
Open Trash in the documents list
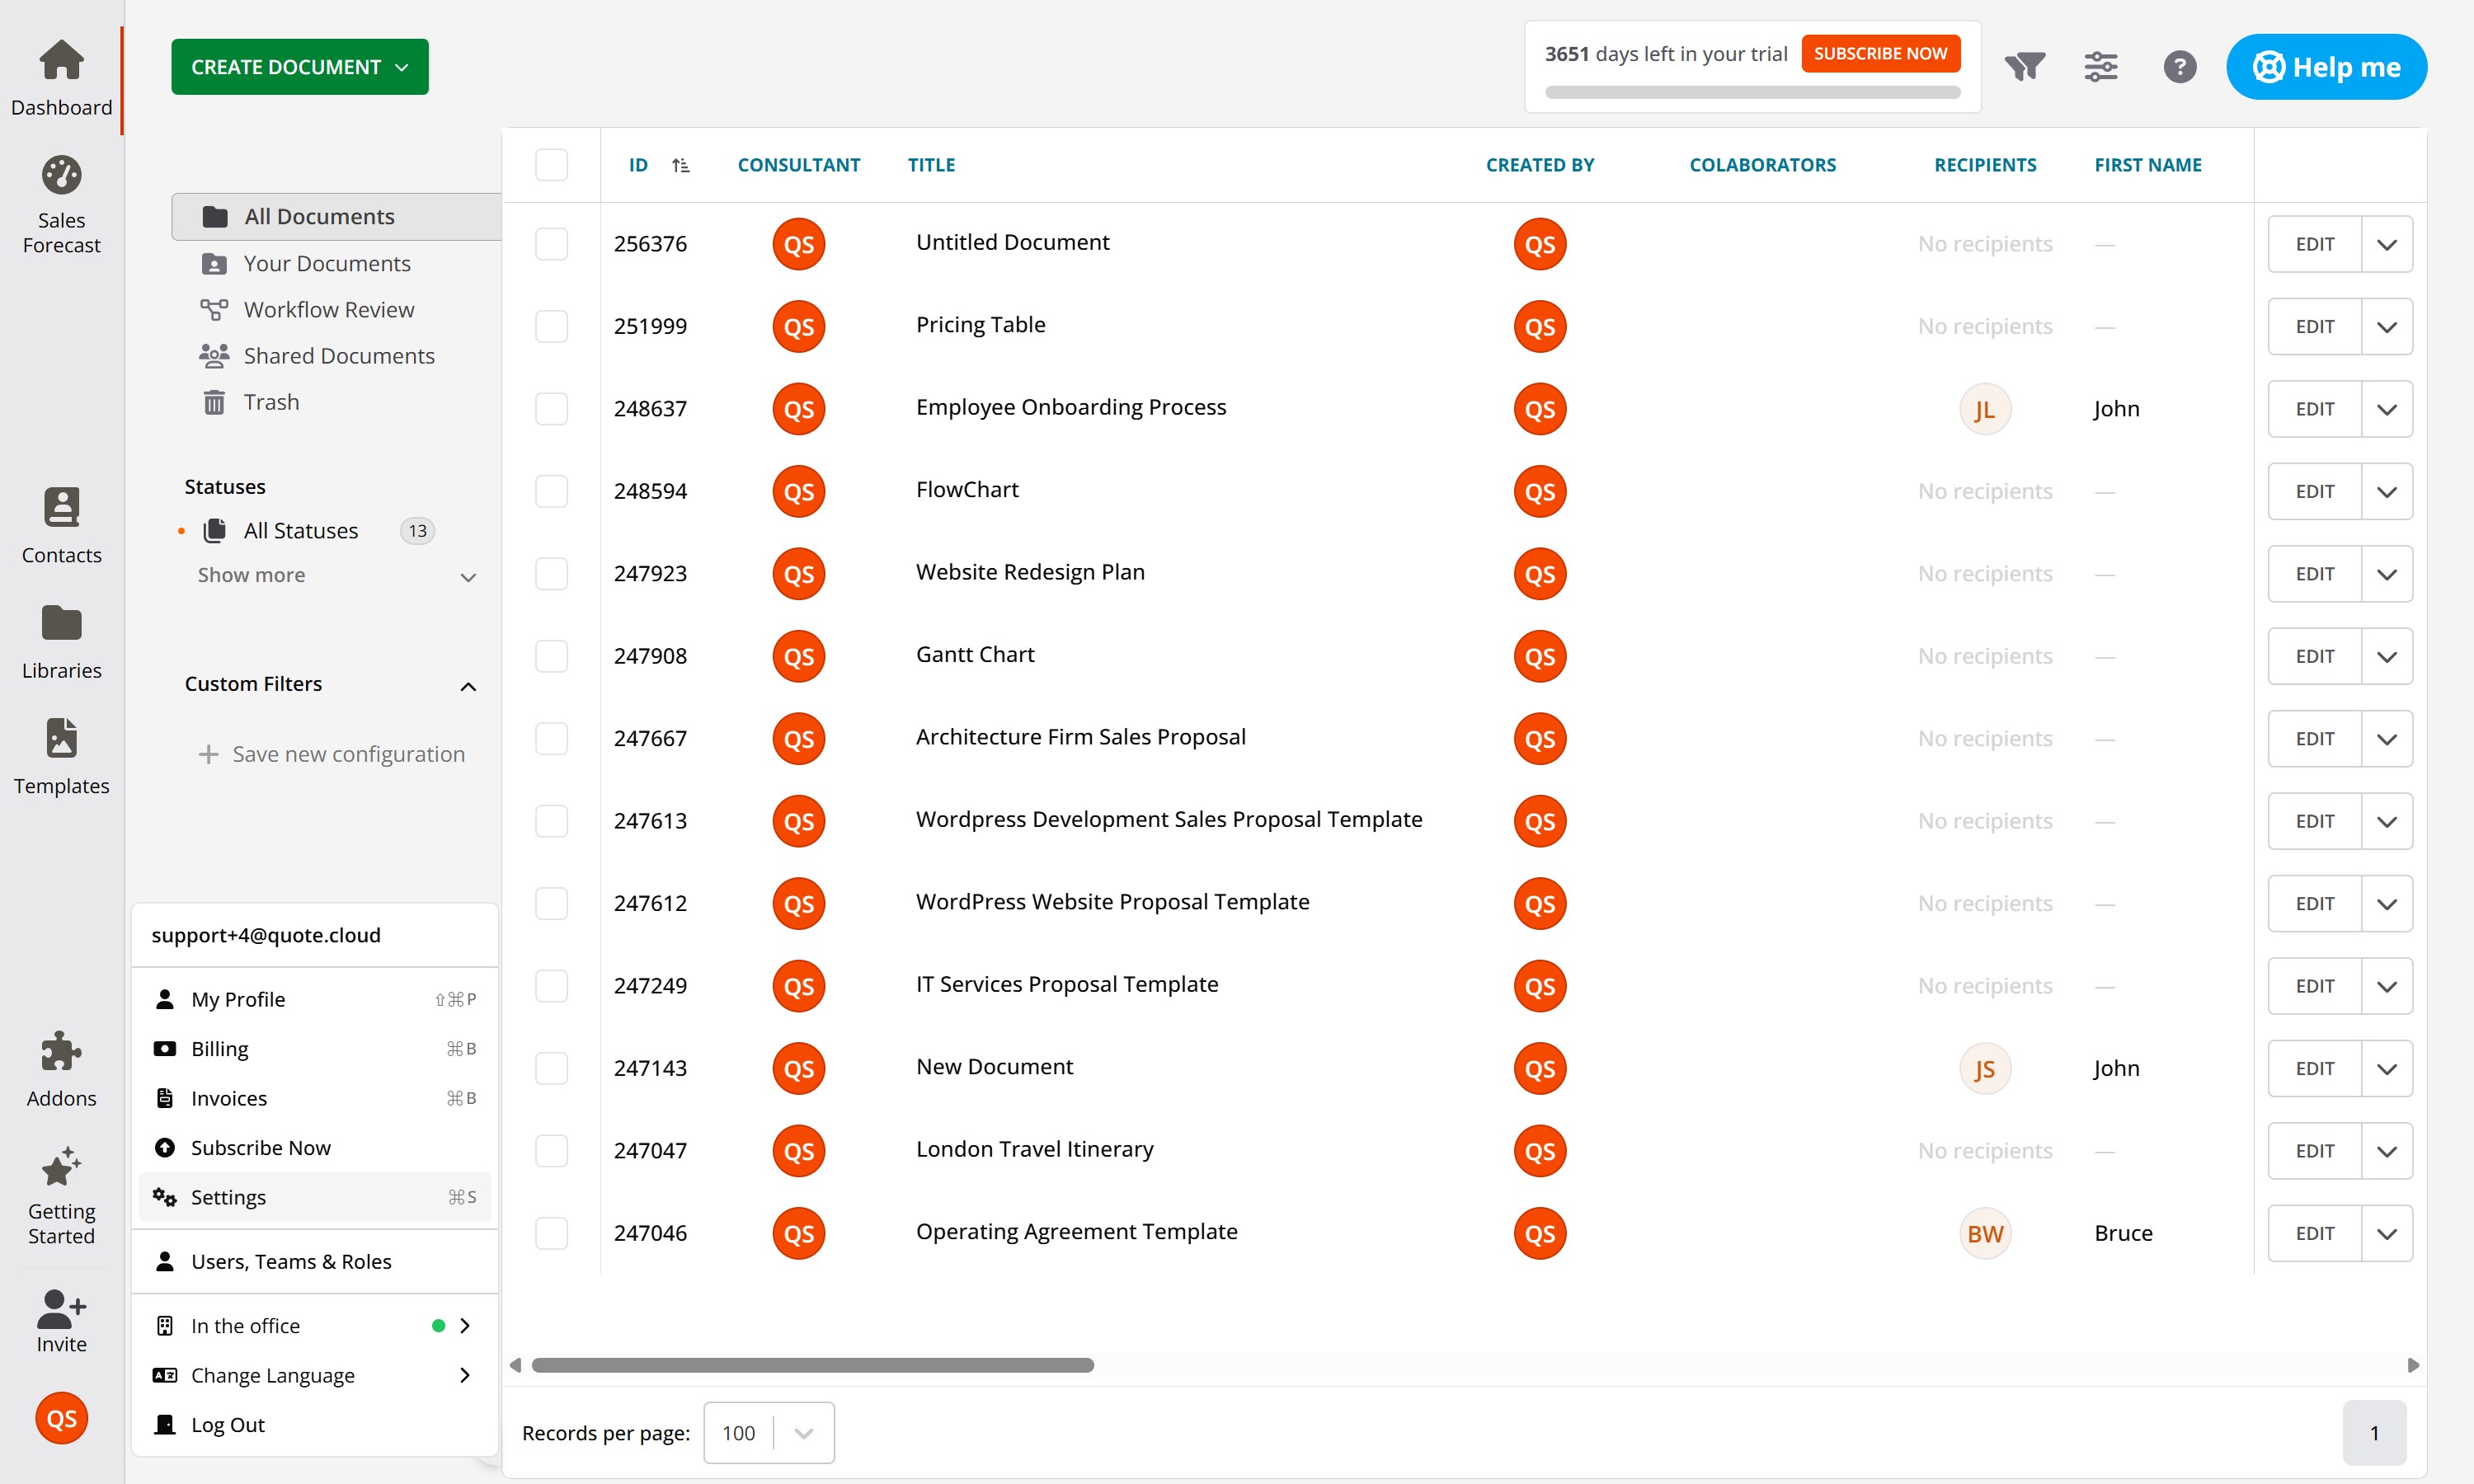[271, 402]
